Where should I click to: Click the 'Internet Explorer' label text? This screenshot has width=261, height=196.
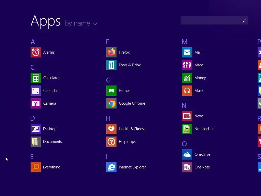132,167
